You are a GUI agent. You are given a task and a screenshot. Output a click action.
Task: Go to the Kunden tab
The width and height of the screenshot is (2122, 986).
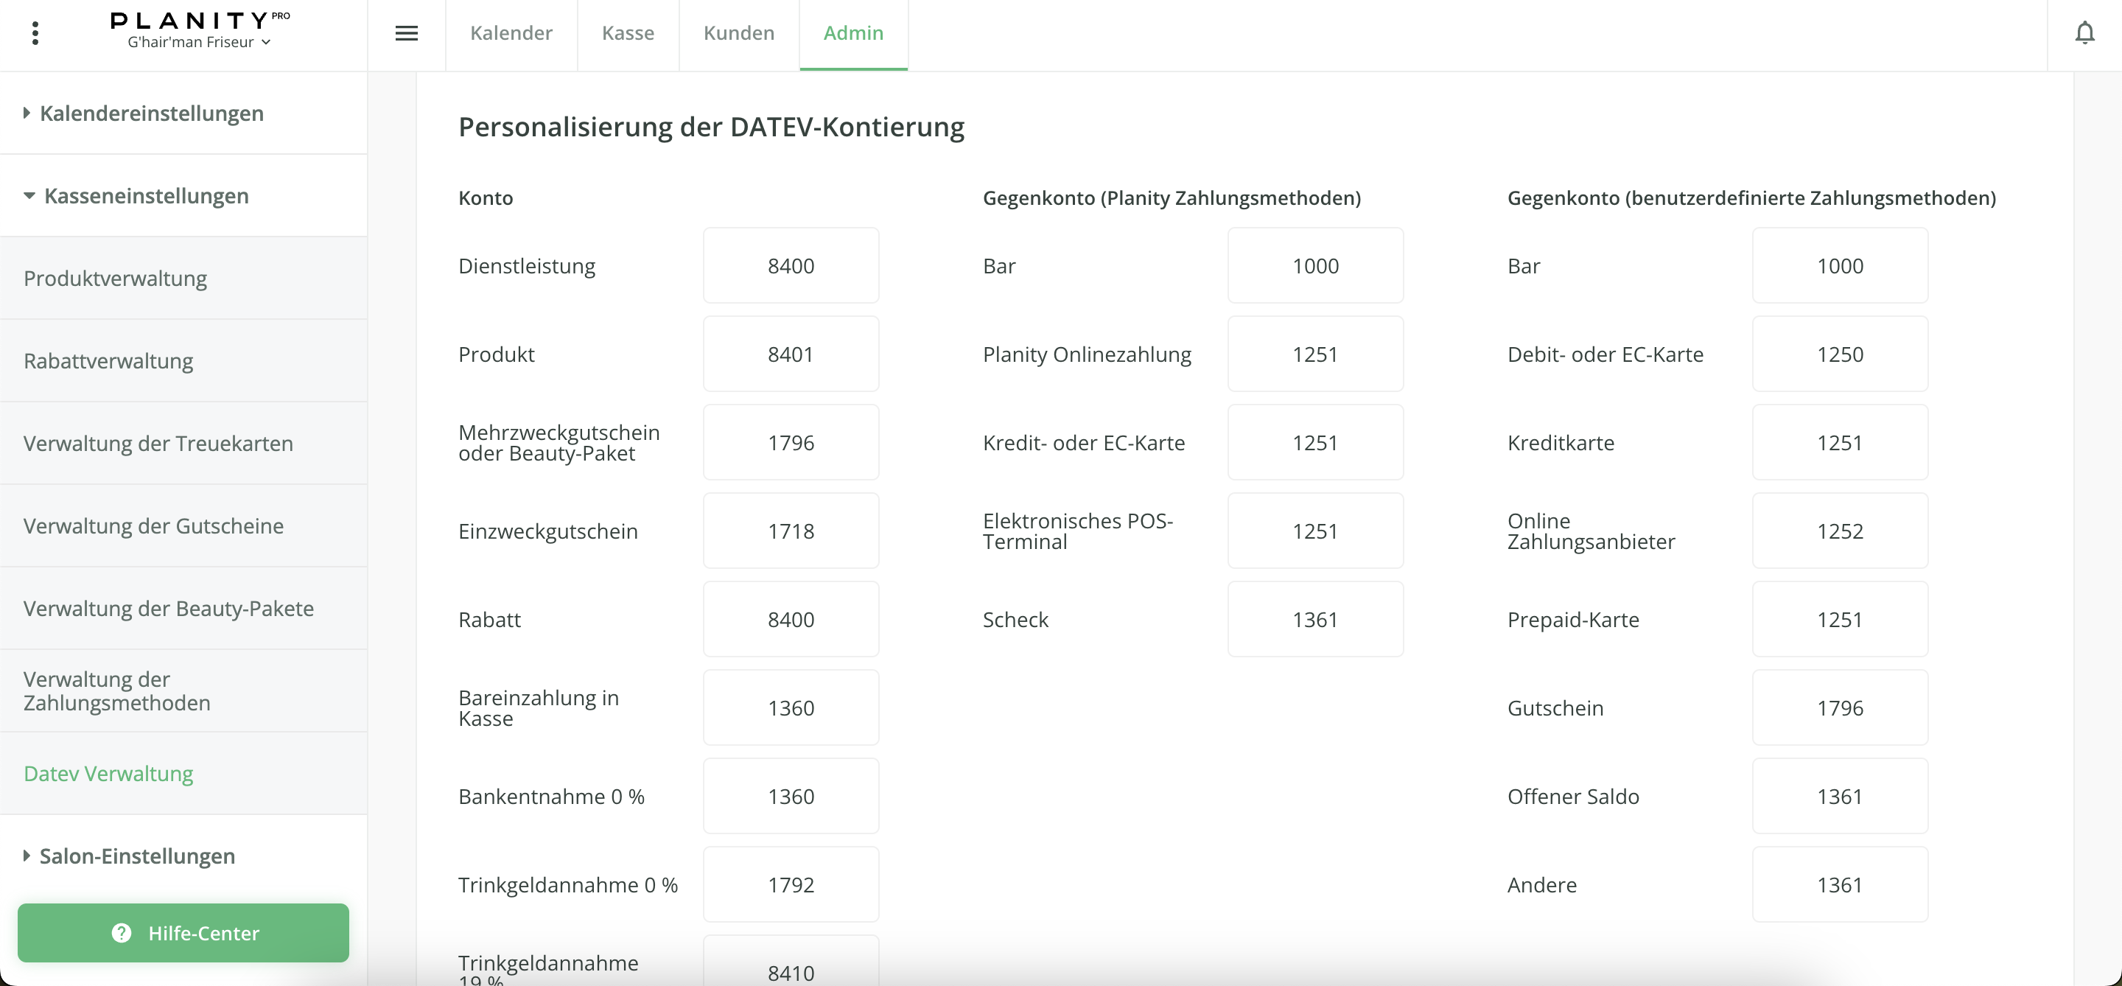point(738,33)
